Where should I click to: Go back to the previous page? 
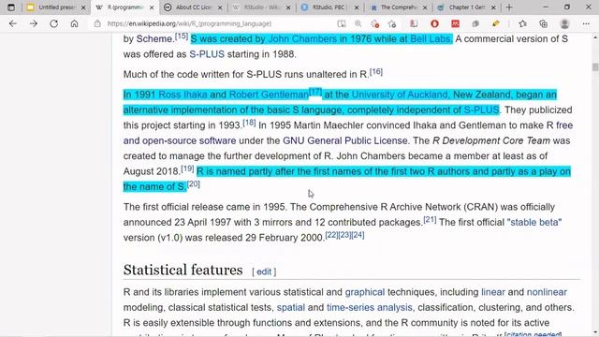[13, 23]
